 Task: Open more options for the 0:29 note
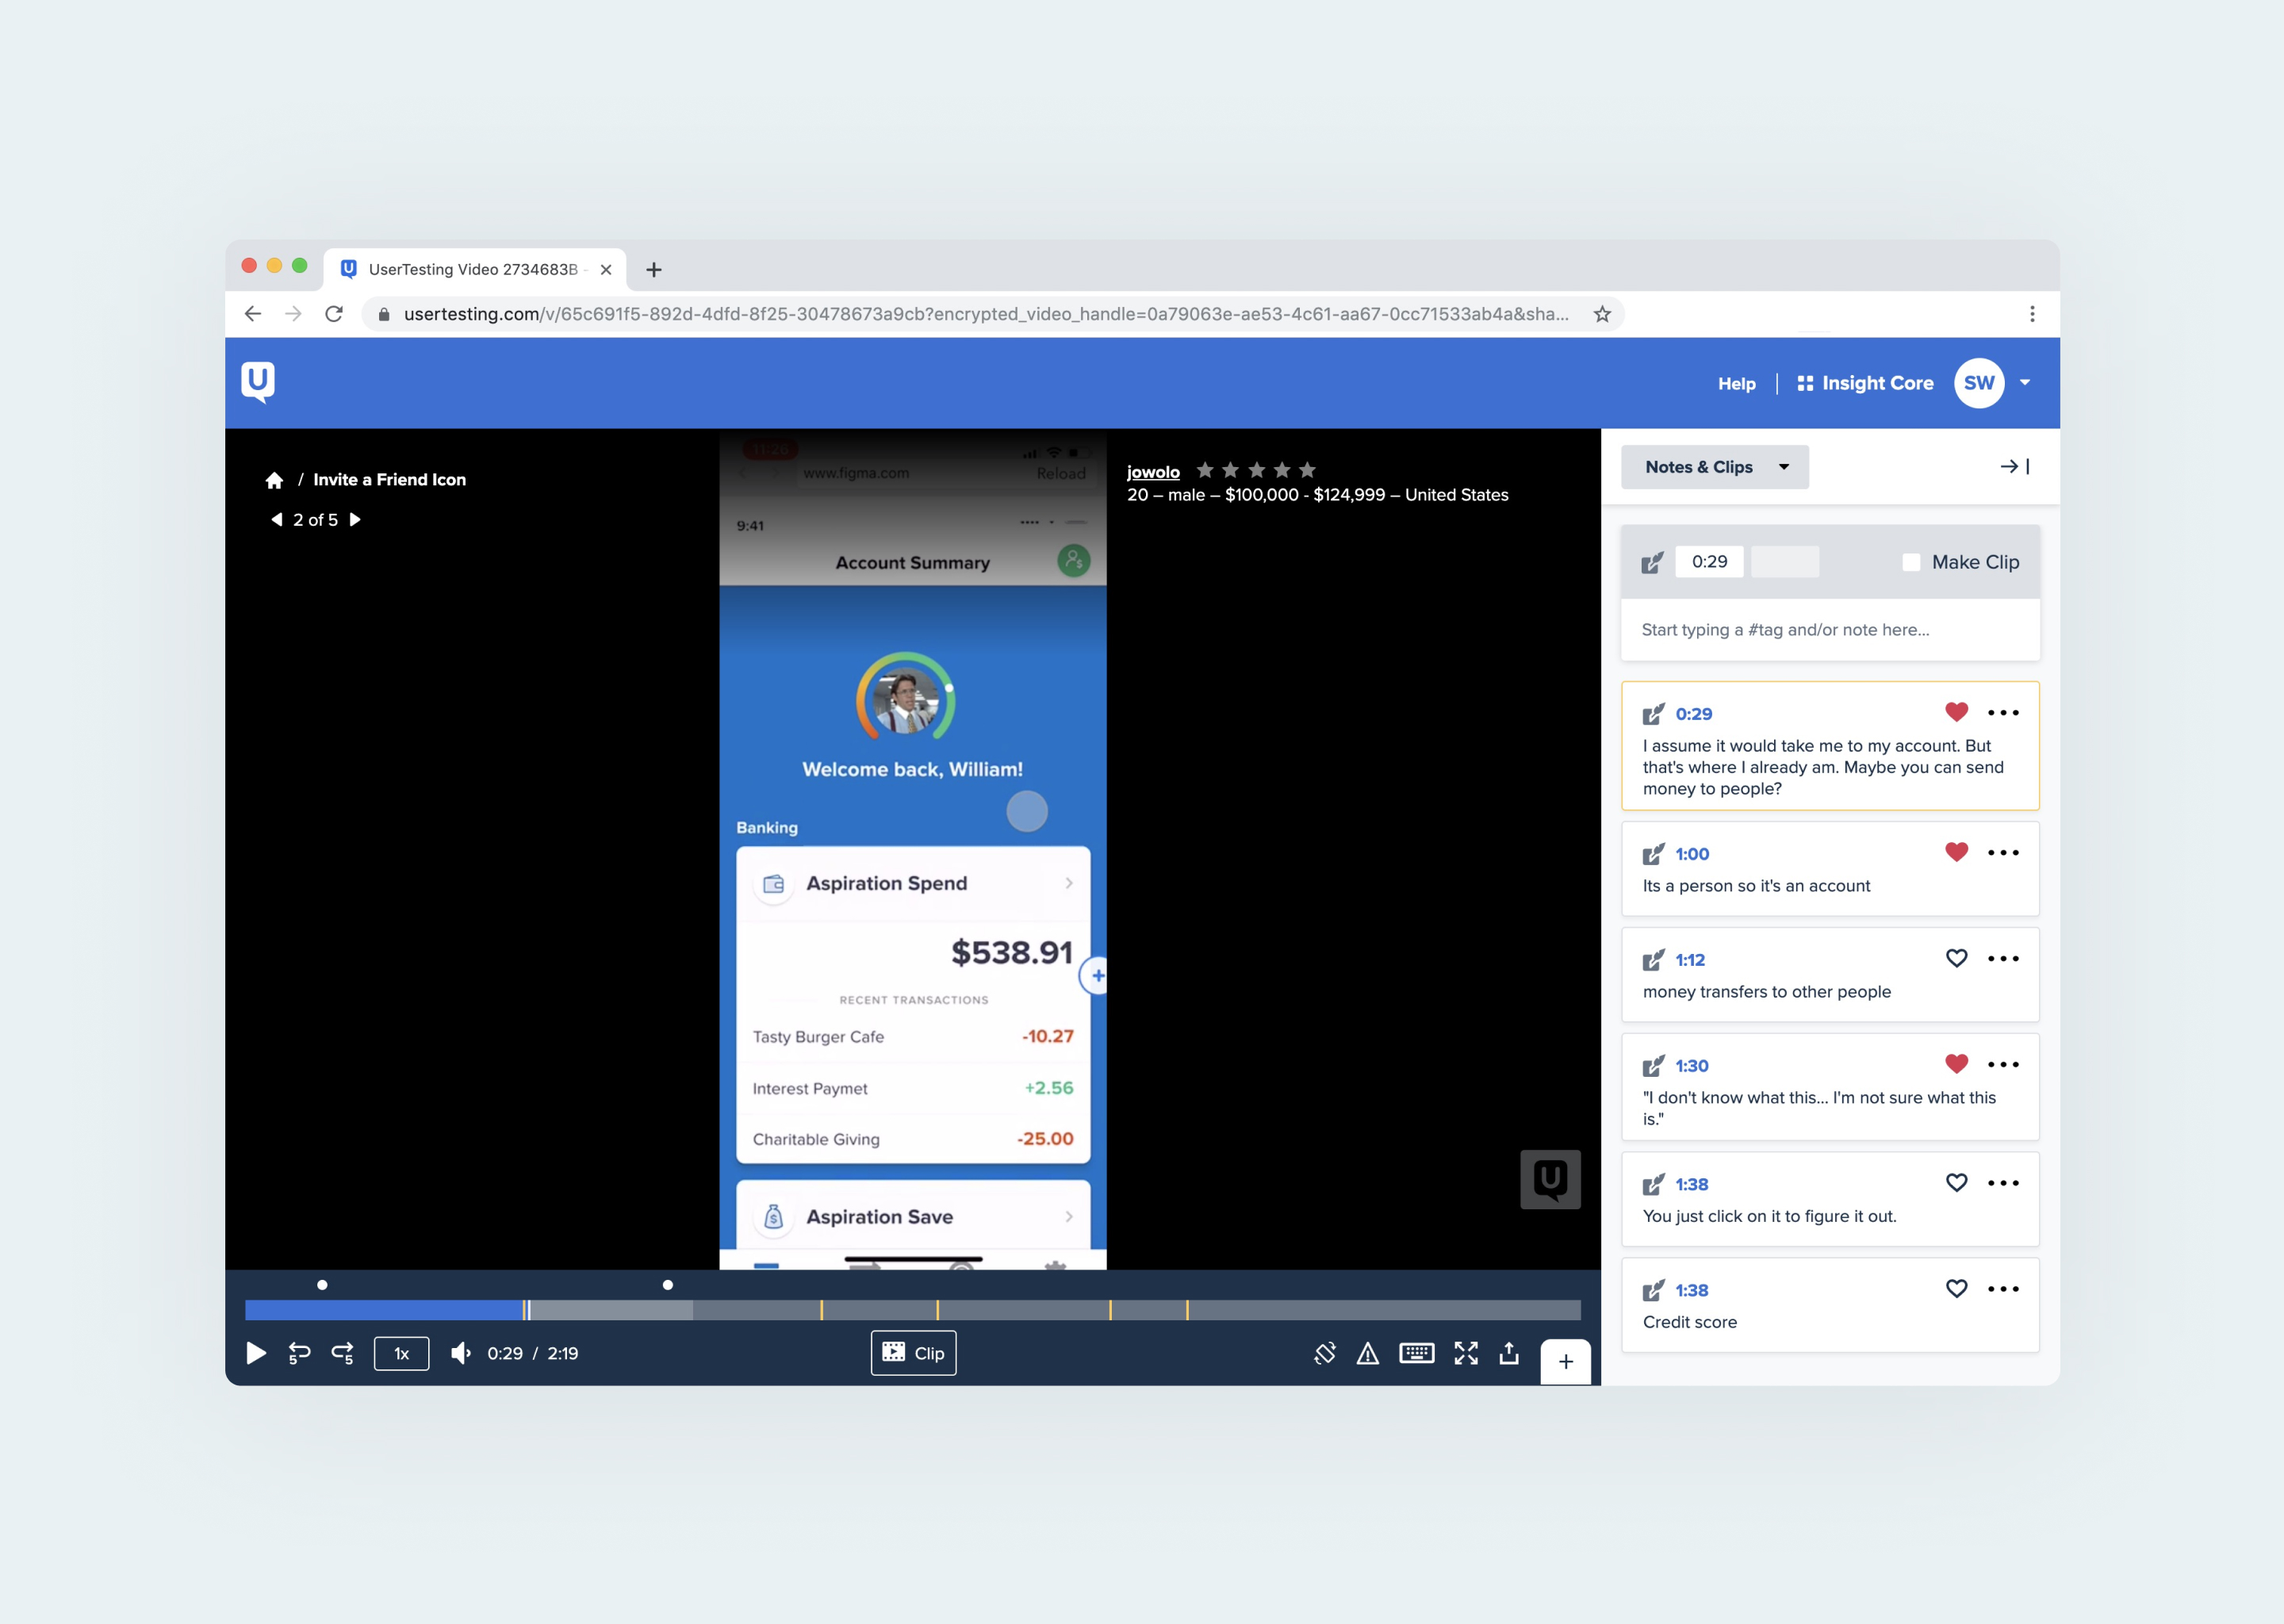tap(2003, 713)
